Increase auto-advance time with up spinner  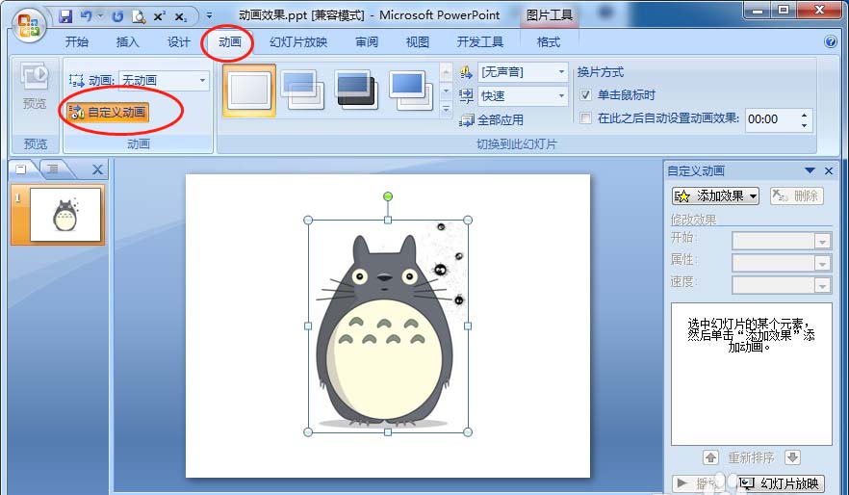tap(804, 115)
